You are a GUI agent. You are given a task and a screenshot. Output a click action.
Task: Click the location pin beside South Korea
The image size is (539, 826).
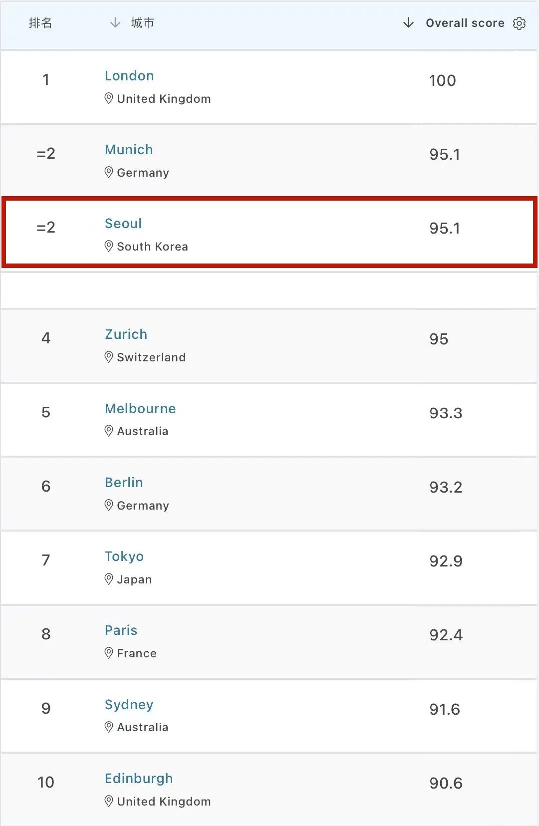click(x=109, y=246)
